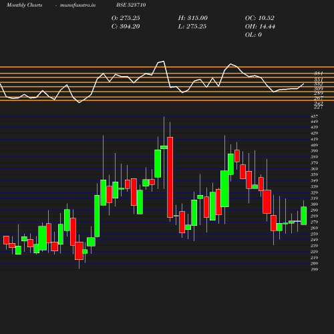Click the "Monthly Charts" title text
The image size is (334, 334).
click(x=24, y=5)
